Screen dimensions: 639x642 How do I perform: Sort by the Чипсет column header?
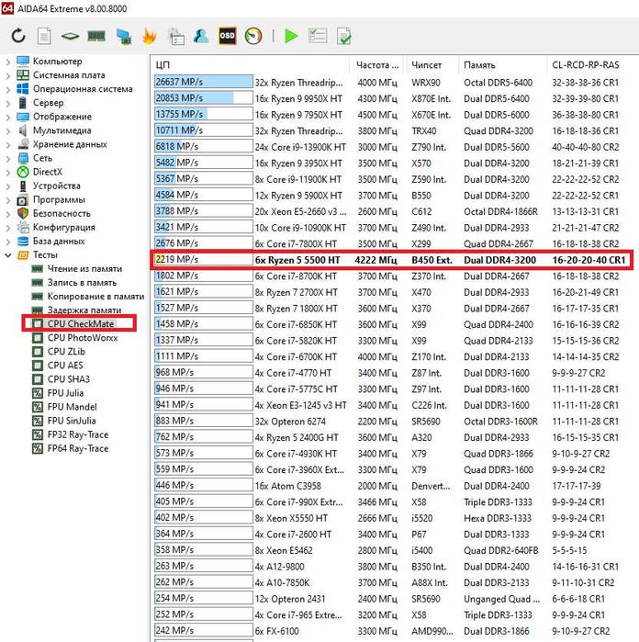coord(432,65)
